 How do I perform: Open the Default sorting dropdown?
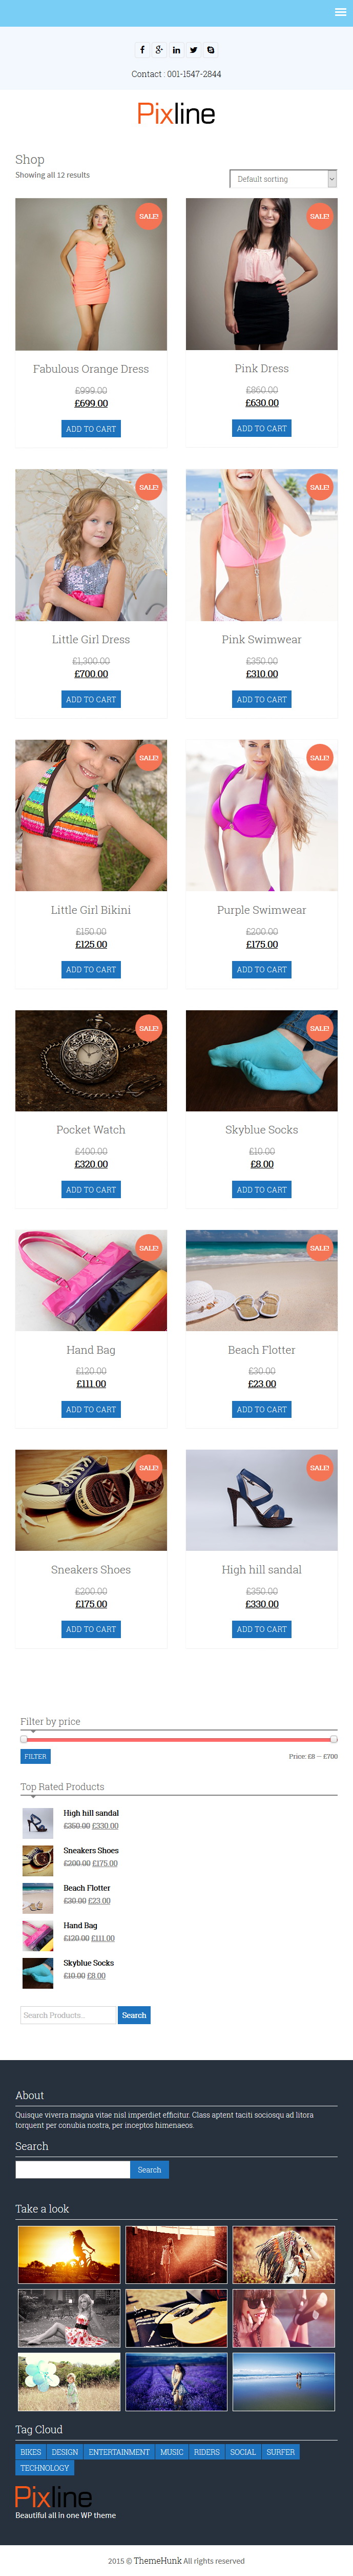283,179
